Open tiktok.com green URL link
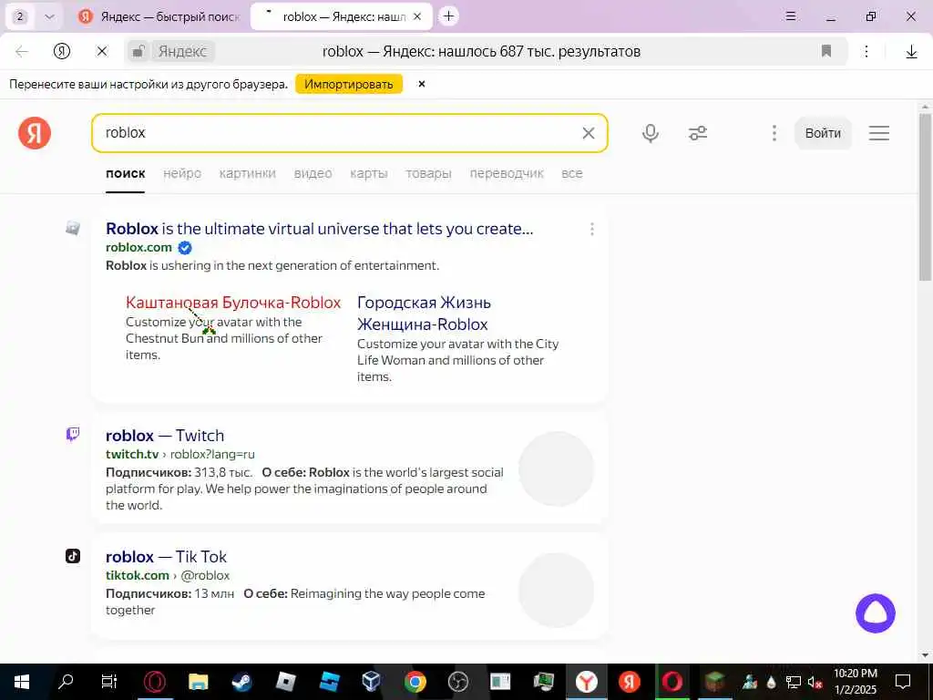The width and height of the screenshot is (933, 700). tap(138, 576)
